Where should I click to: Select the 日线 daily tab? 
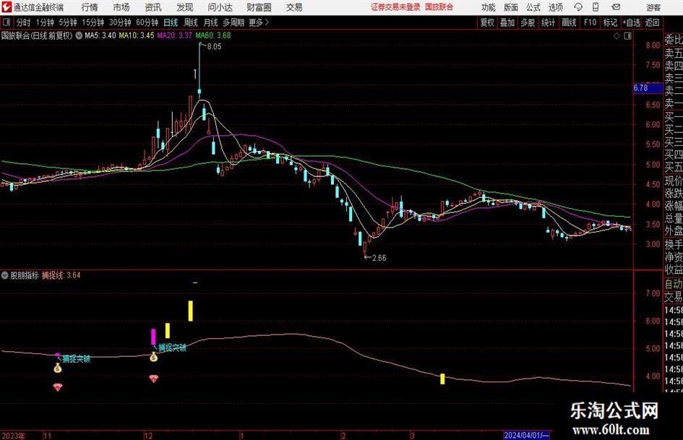171,22
